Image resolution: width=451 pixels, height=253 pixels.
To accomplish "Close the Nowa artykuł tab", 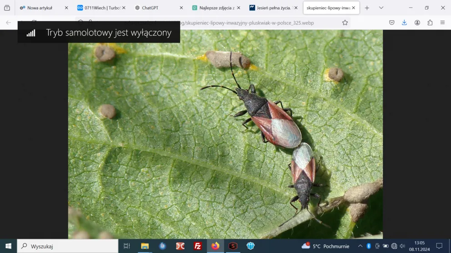I will (66, 8).
